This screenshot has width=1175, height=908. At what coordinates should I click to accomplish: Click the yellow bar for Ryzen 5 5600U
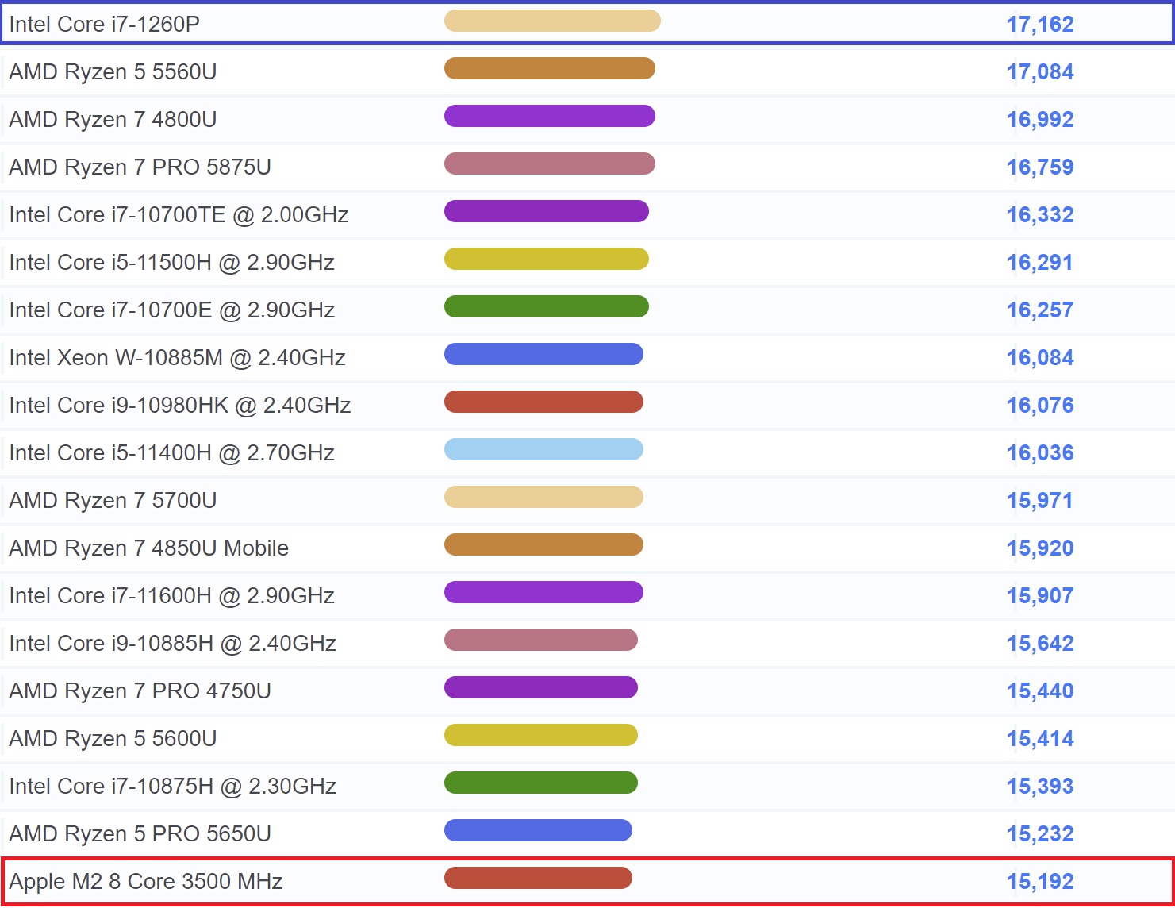(x=541, y=735)
